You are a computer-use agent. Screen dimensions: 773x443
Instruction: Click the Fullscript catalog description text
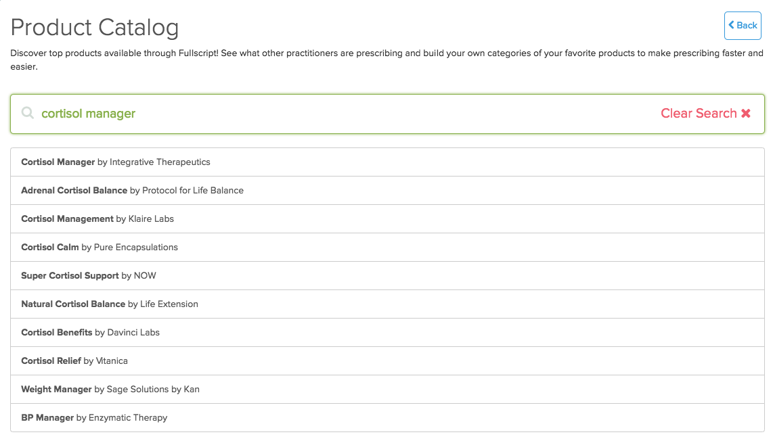click(x=387, y=60)
